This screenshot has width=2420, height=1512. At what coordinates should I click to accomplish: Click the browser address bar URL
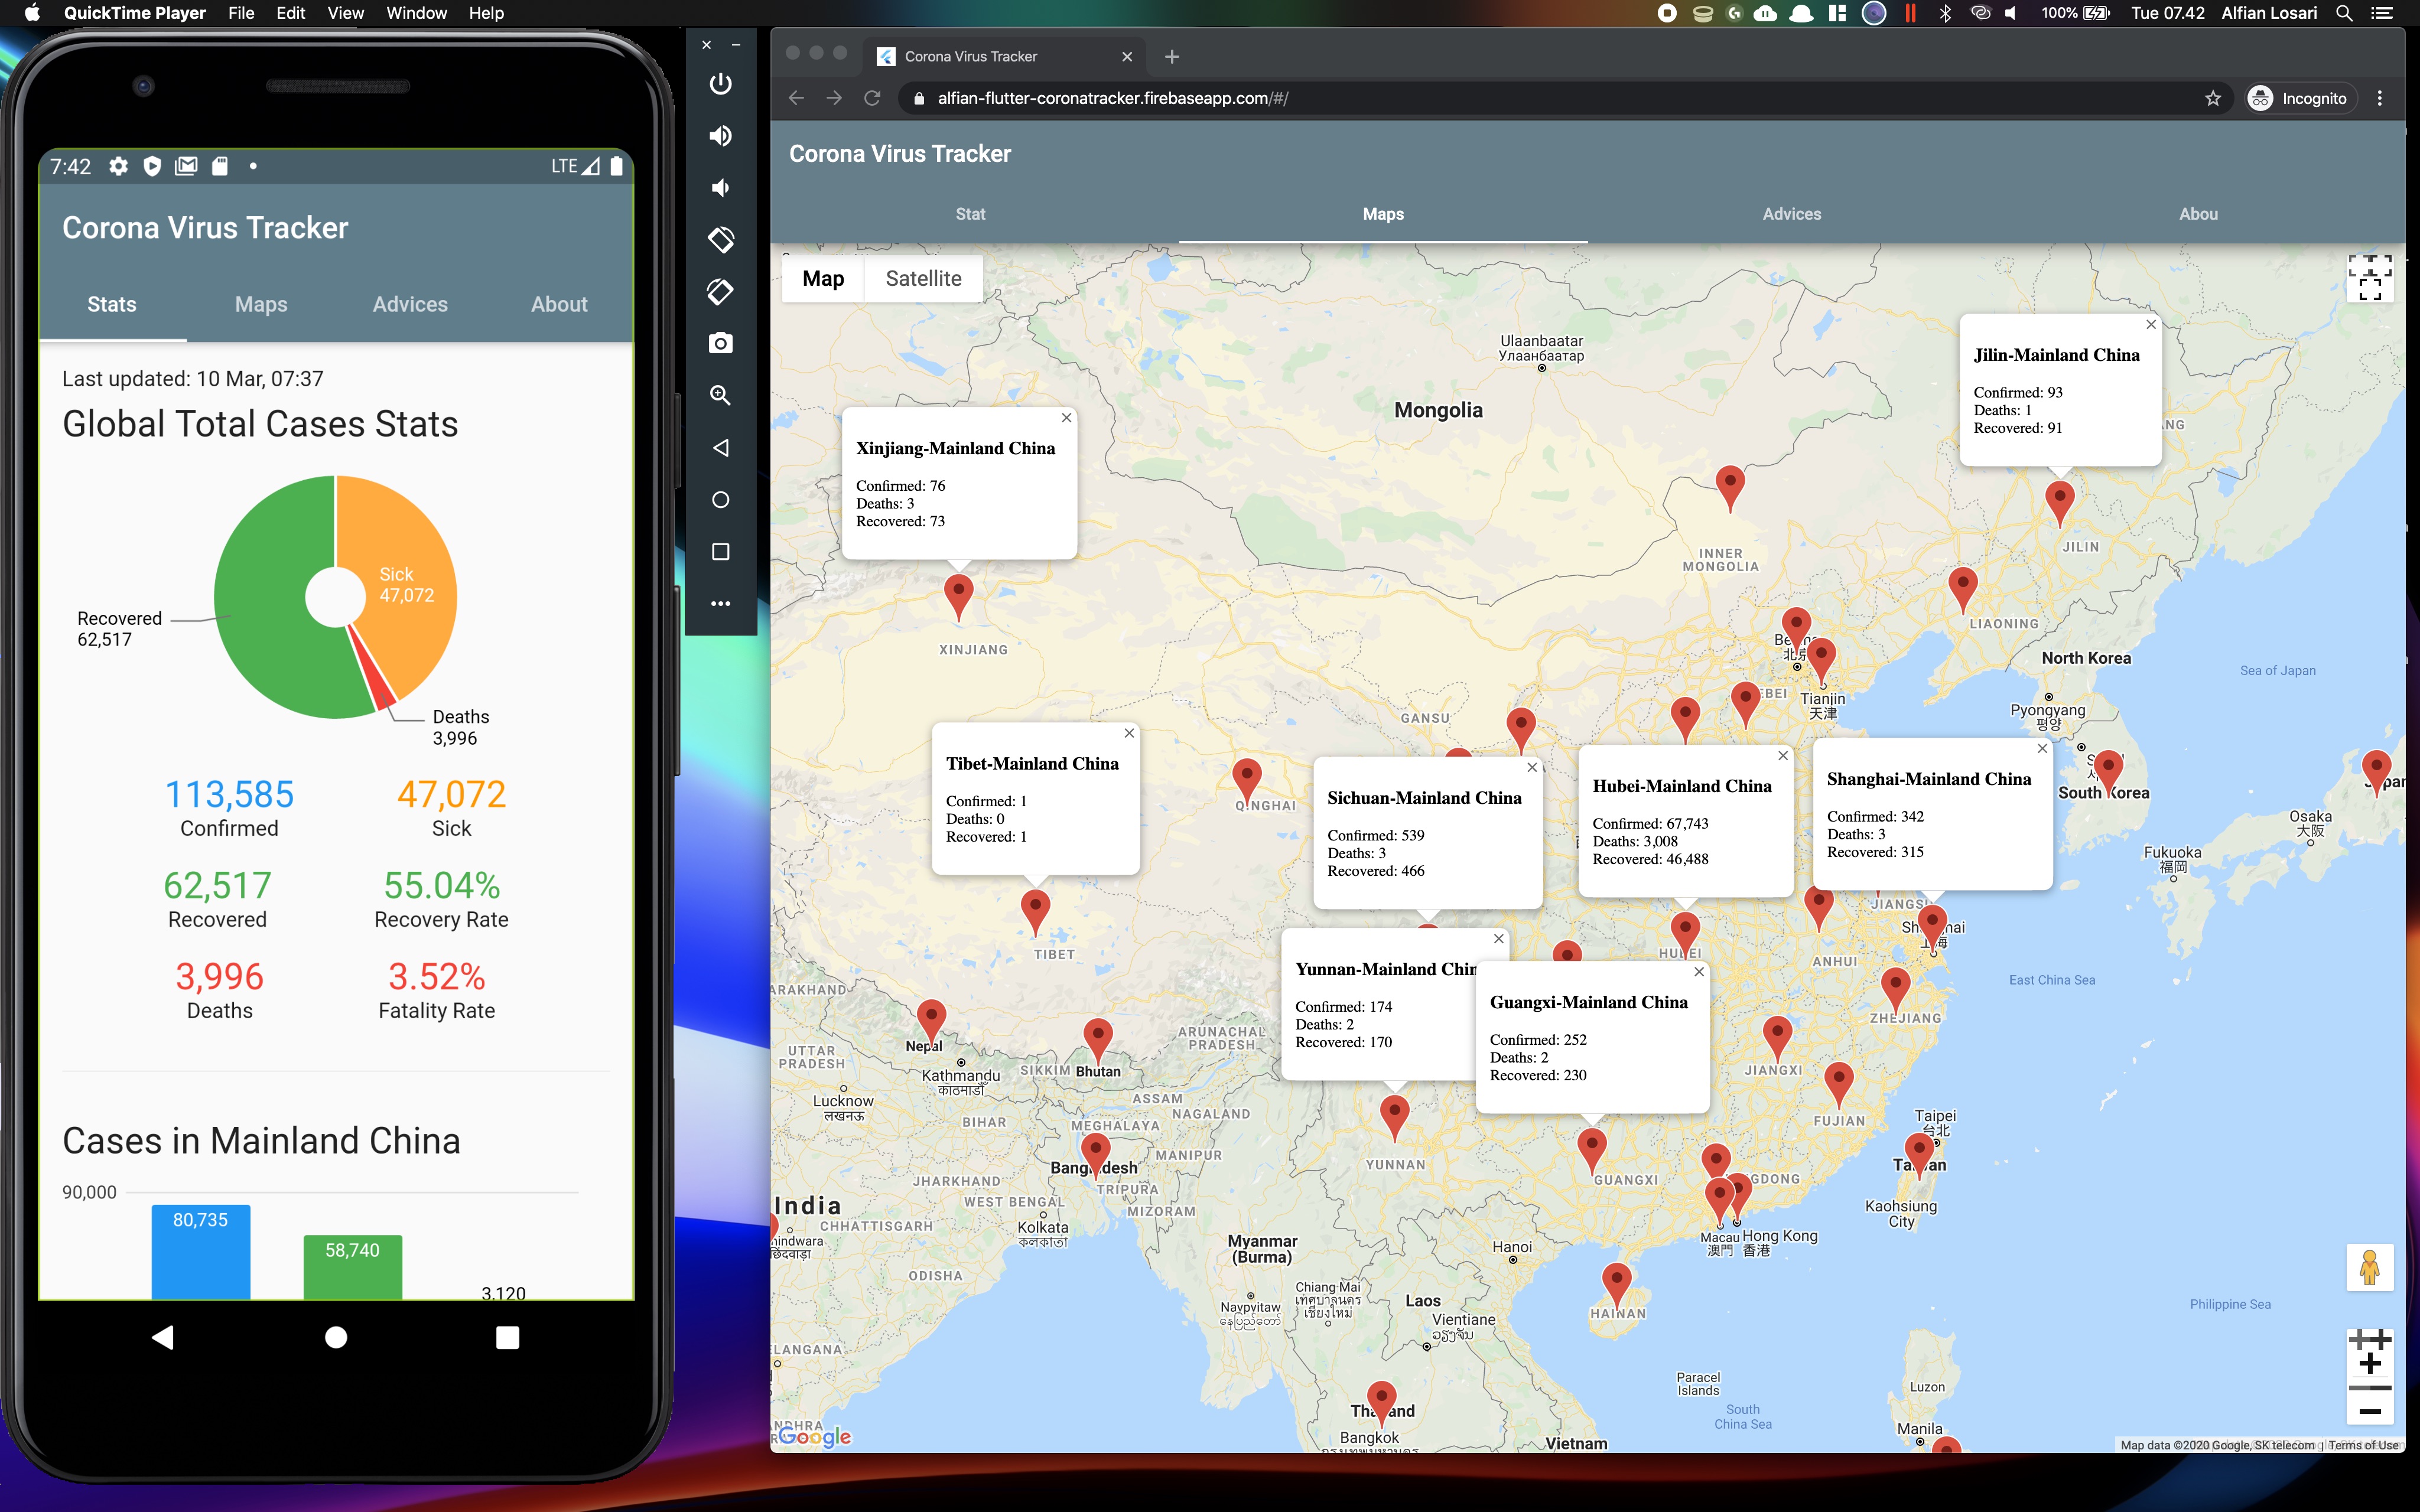(x=1112, y=98)
